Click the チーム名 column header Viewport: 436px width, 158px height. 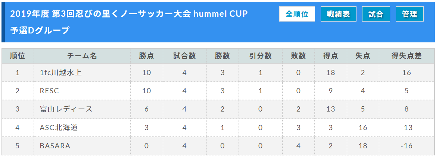[x=82, y=56]
